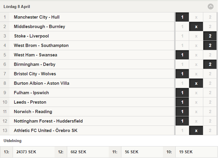The height and width of the screenshot is (158, 218).
Task: Select x for Manchester City - Hull
Action: (196, 17)
